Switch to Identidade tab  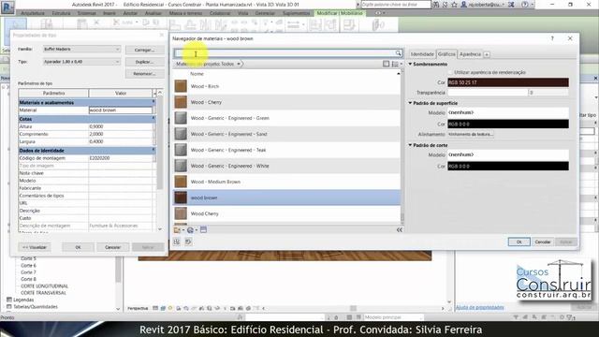pos(422,54)
